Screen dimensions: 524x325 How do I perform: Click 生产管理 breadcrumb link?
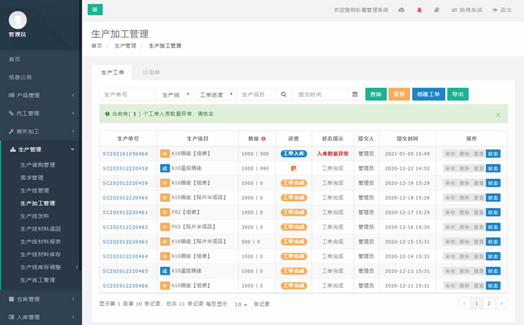125,46
